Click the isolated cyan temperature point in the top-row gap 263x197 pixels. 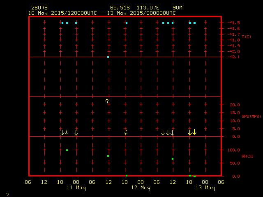(x=127, y=23)
